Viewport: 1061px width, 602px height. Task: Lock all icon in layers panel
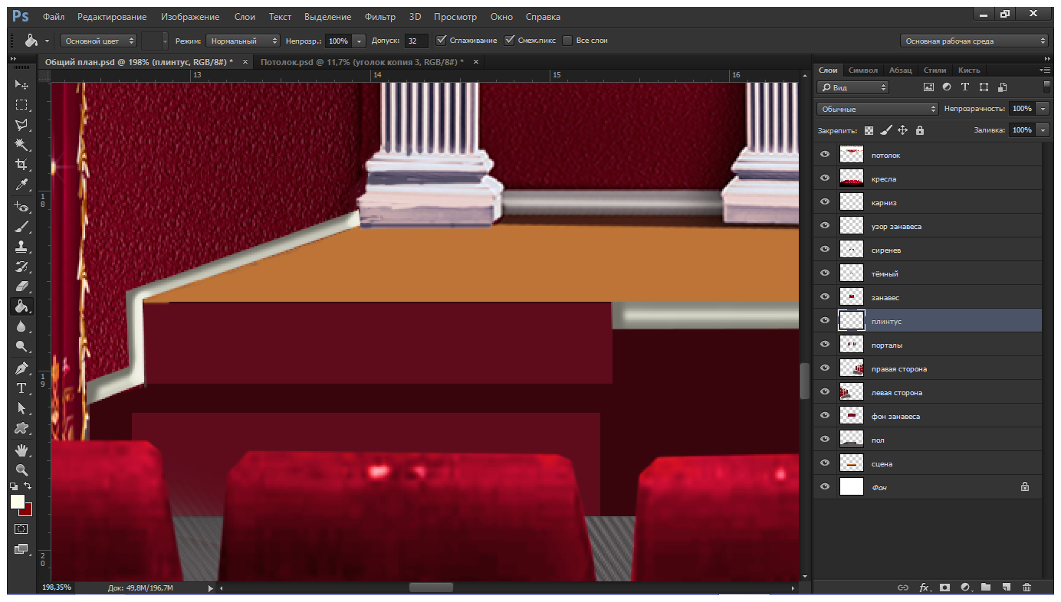tap(920, 130)
